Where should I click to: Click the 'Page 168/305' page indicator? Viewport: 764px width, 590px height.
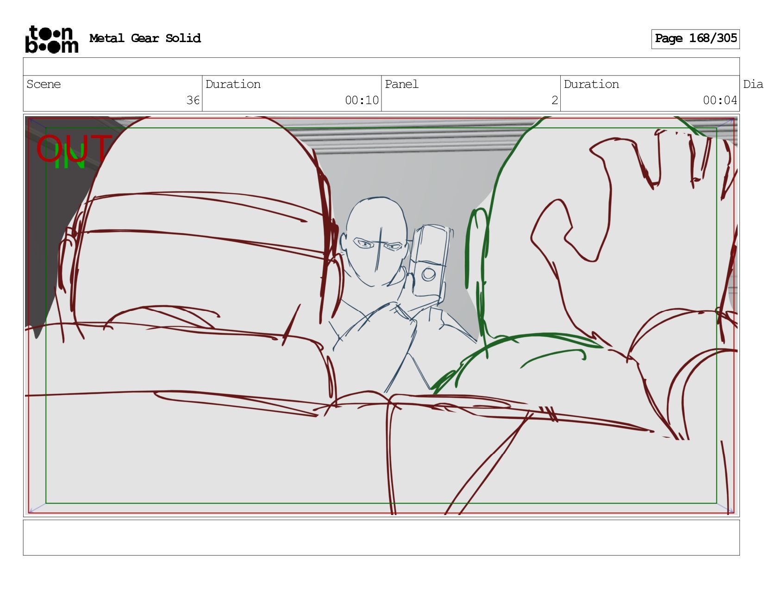pos(695,38)
